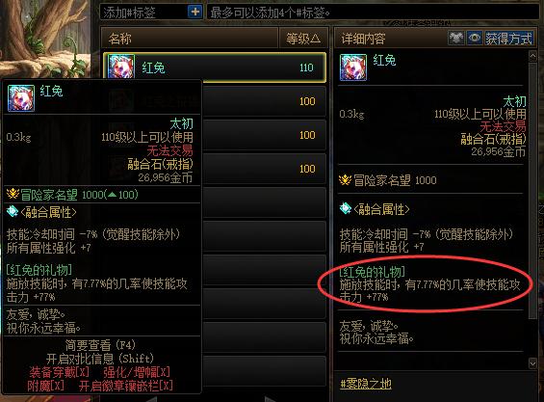Screen dimensions: 544x402
Task: Click the butterfly icon beside the eye icon
Action: 455,38
